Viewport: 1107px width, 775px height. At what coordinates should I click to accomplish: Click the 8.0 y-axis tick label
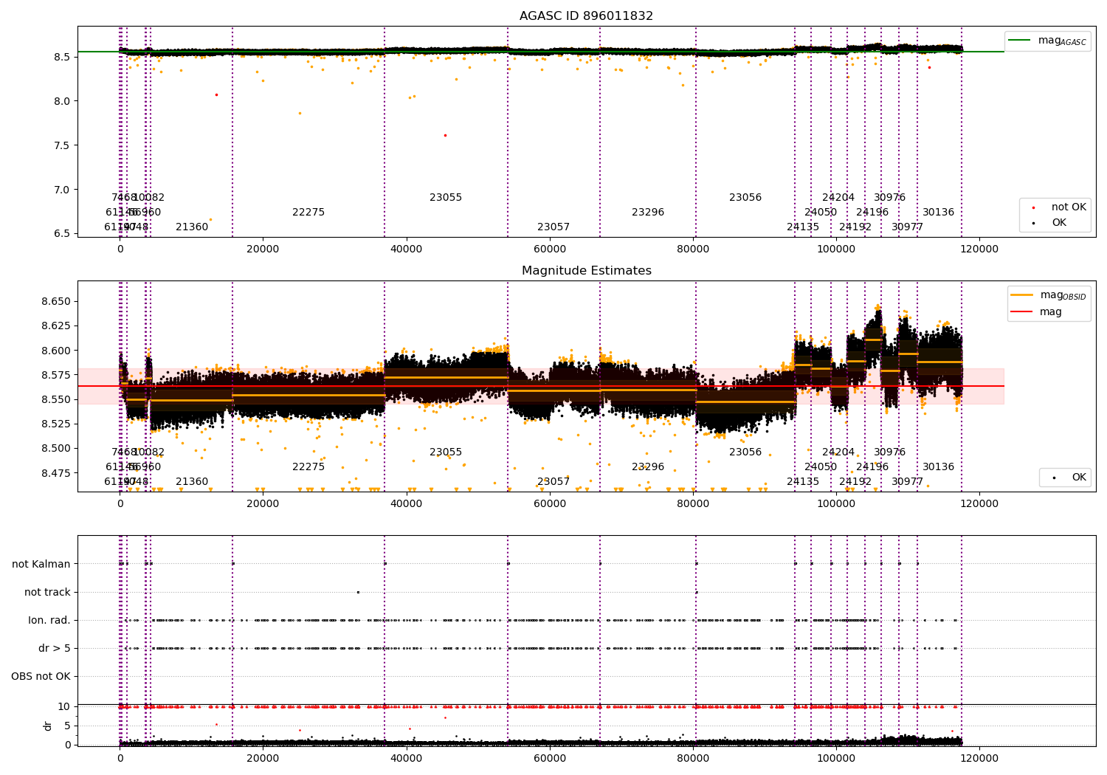[63, 101]
